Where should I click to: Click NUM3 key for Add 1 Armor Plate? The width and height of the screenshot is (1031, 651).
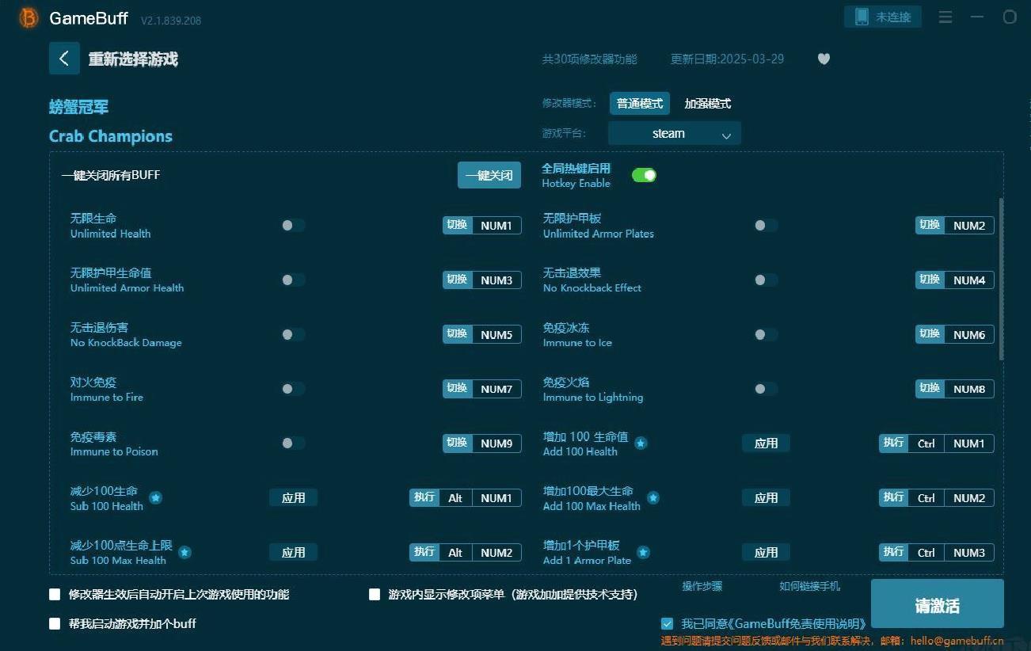tap(969, 552)
